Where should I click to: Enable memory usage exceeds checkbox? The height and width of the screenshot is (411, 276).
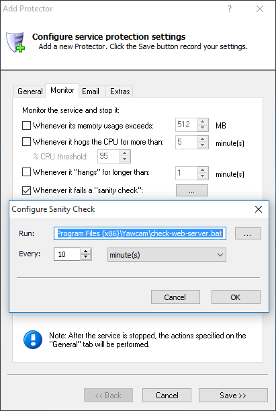26,126
